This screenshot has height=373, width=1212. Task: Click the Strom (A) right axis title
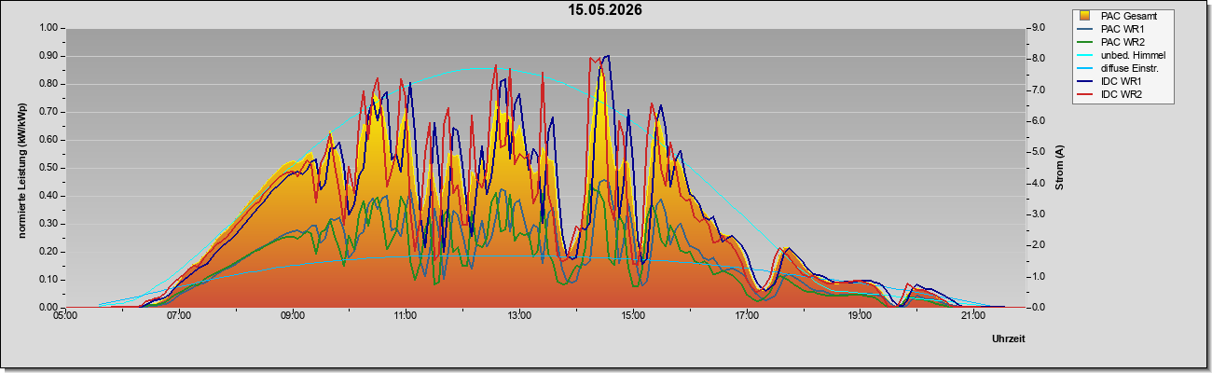(1060, 168)
